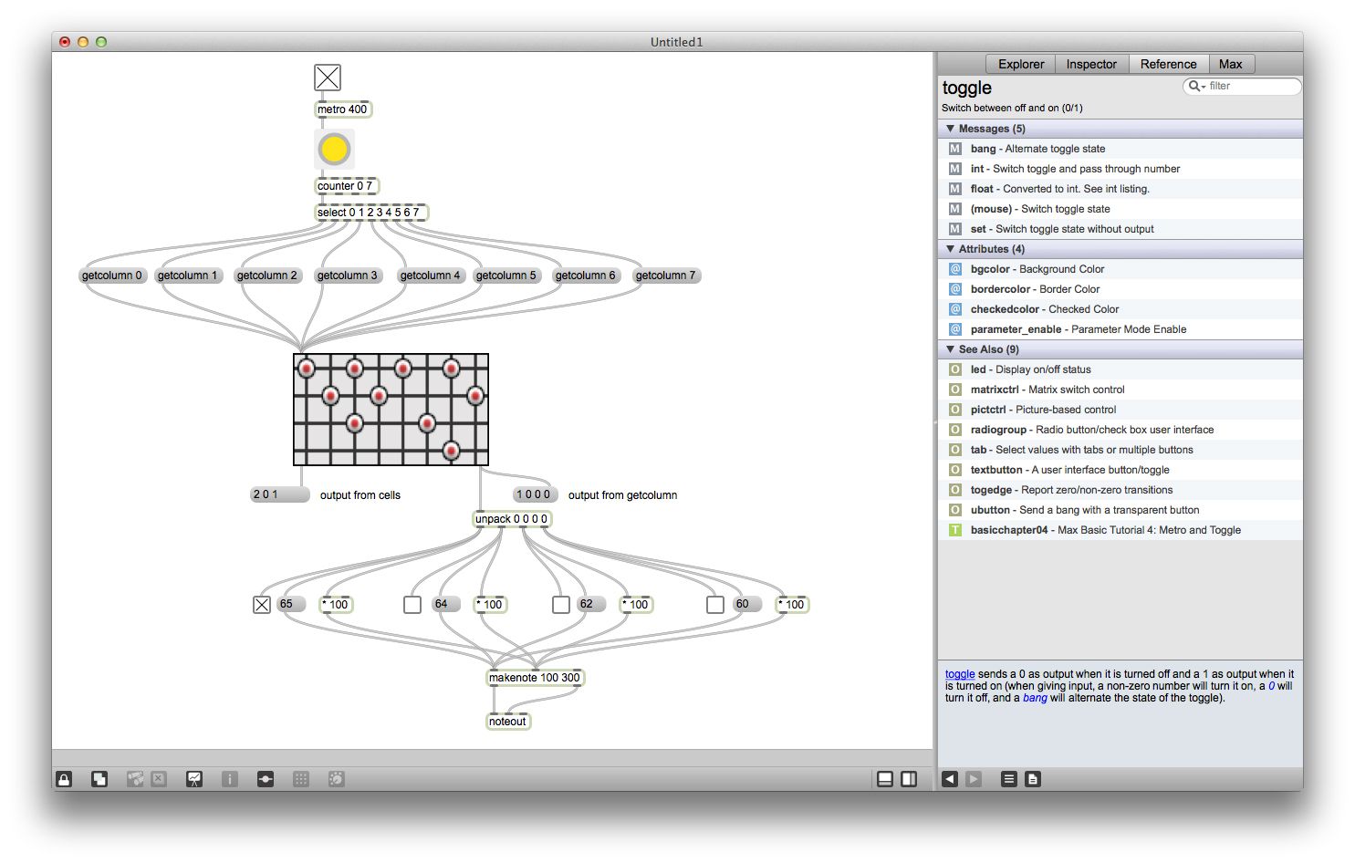Screen dimensions: 1355x863
Task: Open the reference list view icon
Action: pos(1008,778)
